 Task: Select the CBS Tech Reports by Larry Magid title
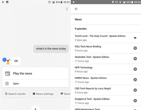[x=93, y=89]
